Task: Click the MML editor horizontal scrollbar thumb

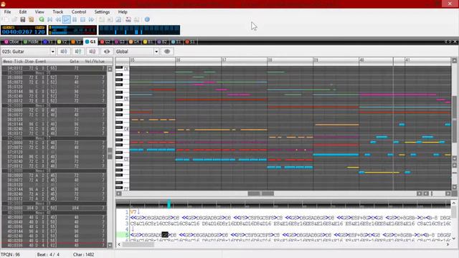Action: 138,244
